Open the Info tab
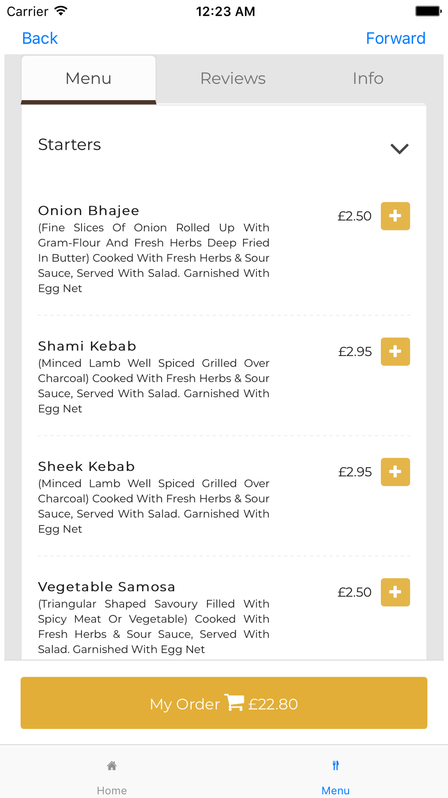Image resolution: width=448 pixels, height=798 pixels. (x=368, y=79)
